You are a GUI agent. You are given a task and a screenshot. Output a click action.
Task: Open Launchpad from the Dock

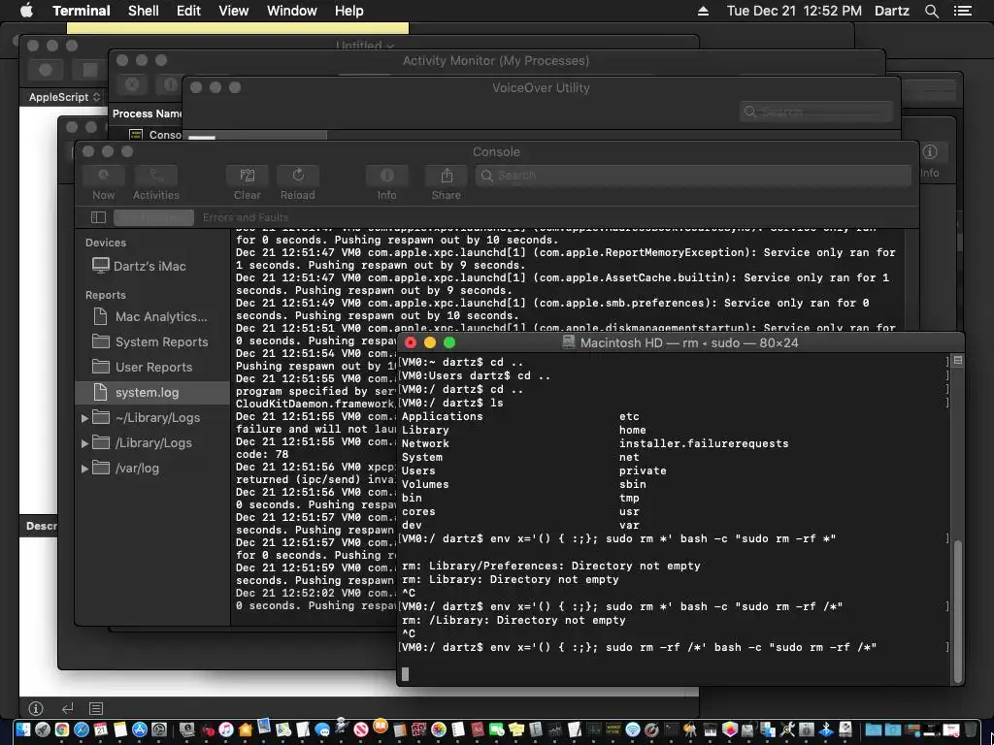[43, 729]
